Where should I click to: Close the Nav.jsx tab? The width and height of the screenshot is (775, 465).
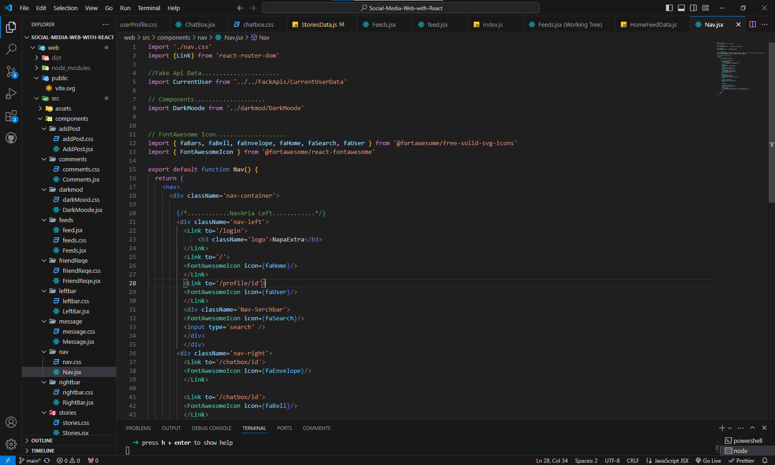(x=738, y=24)
